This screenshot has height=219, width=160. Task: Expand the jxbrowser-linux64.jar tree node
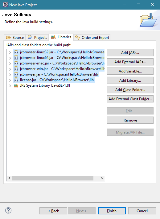click(10, 58)
